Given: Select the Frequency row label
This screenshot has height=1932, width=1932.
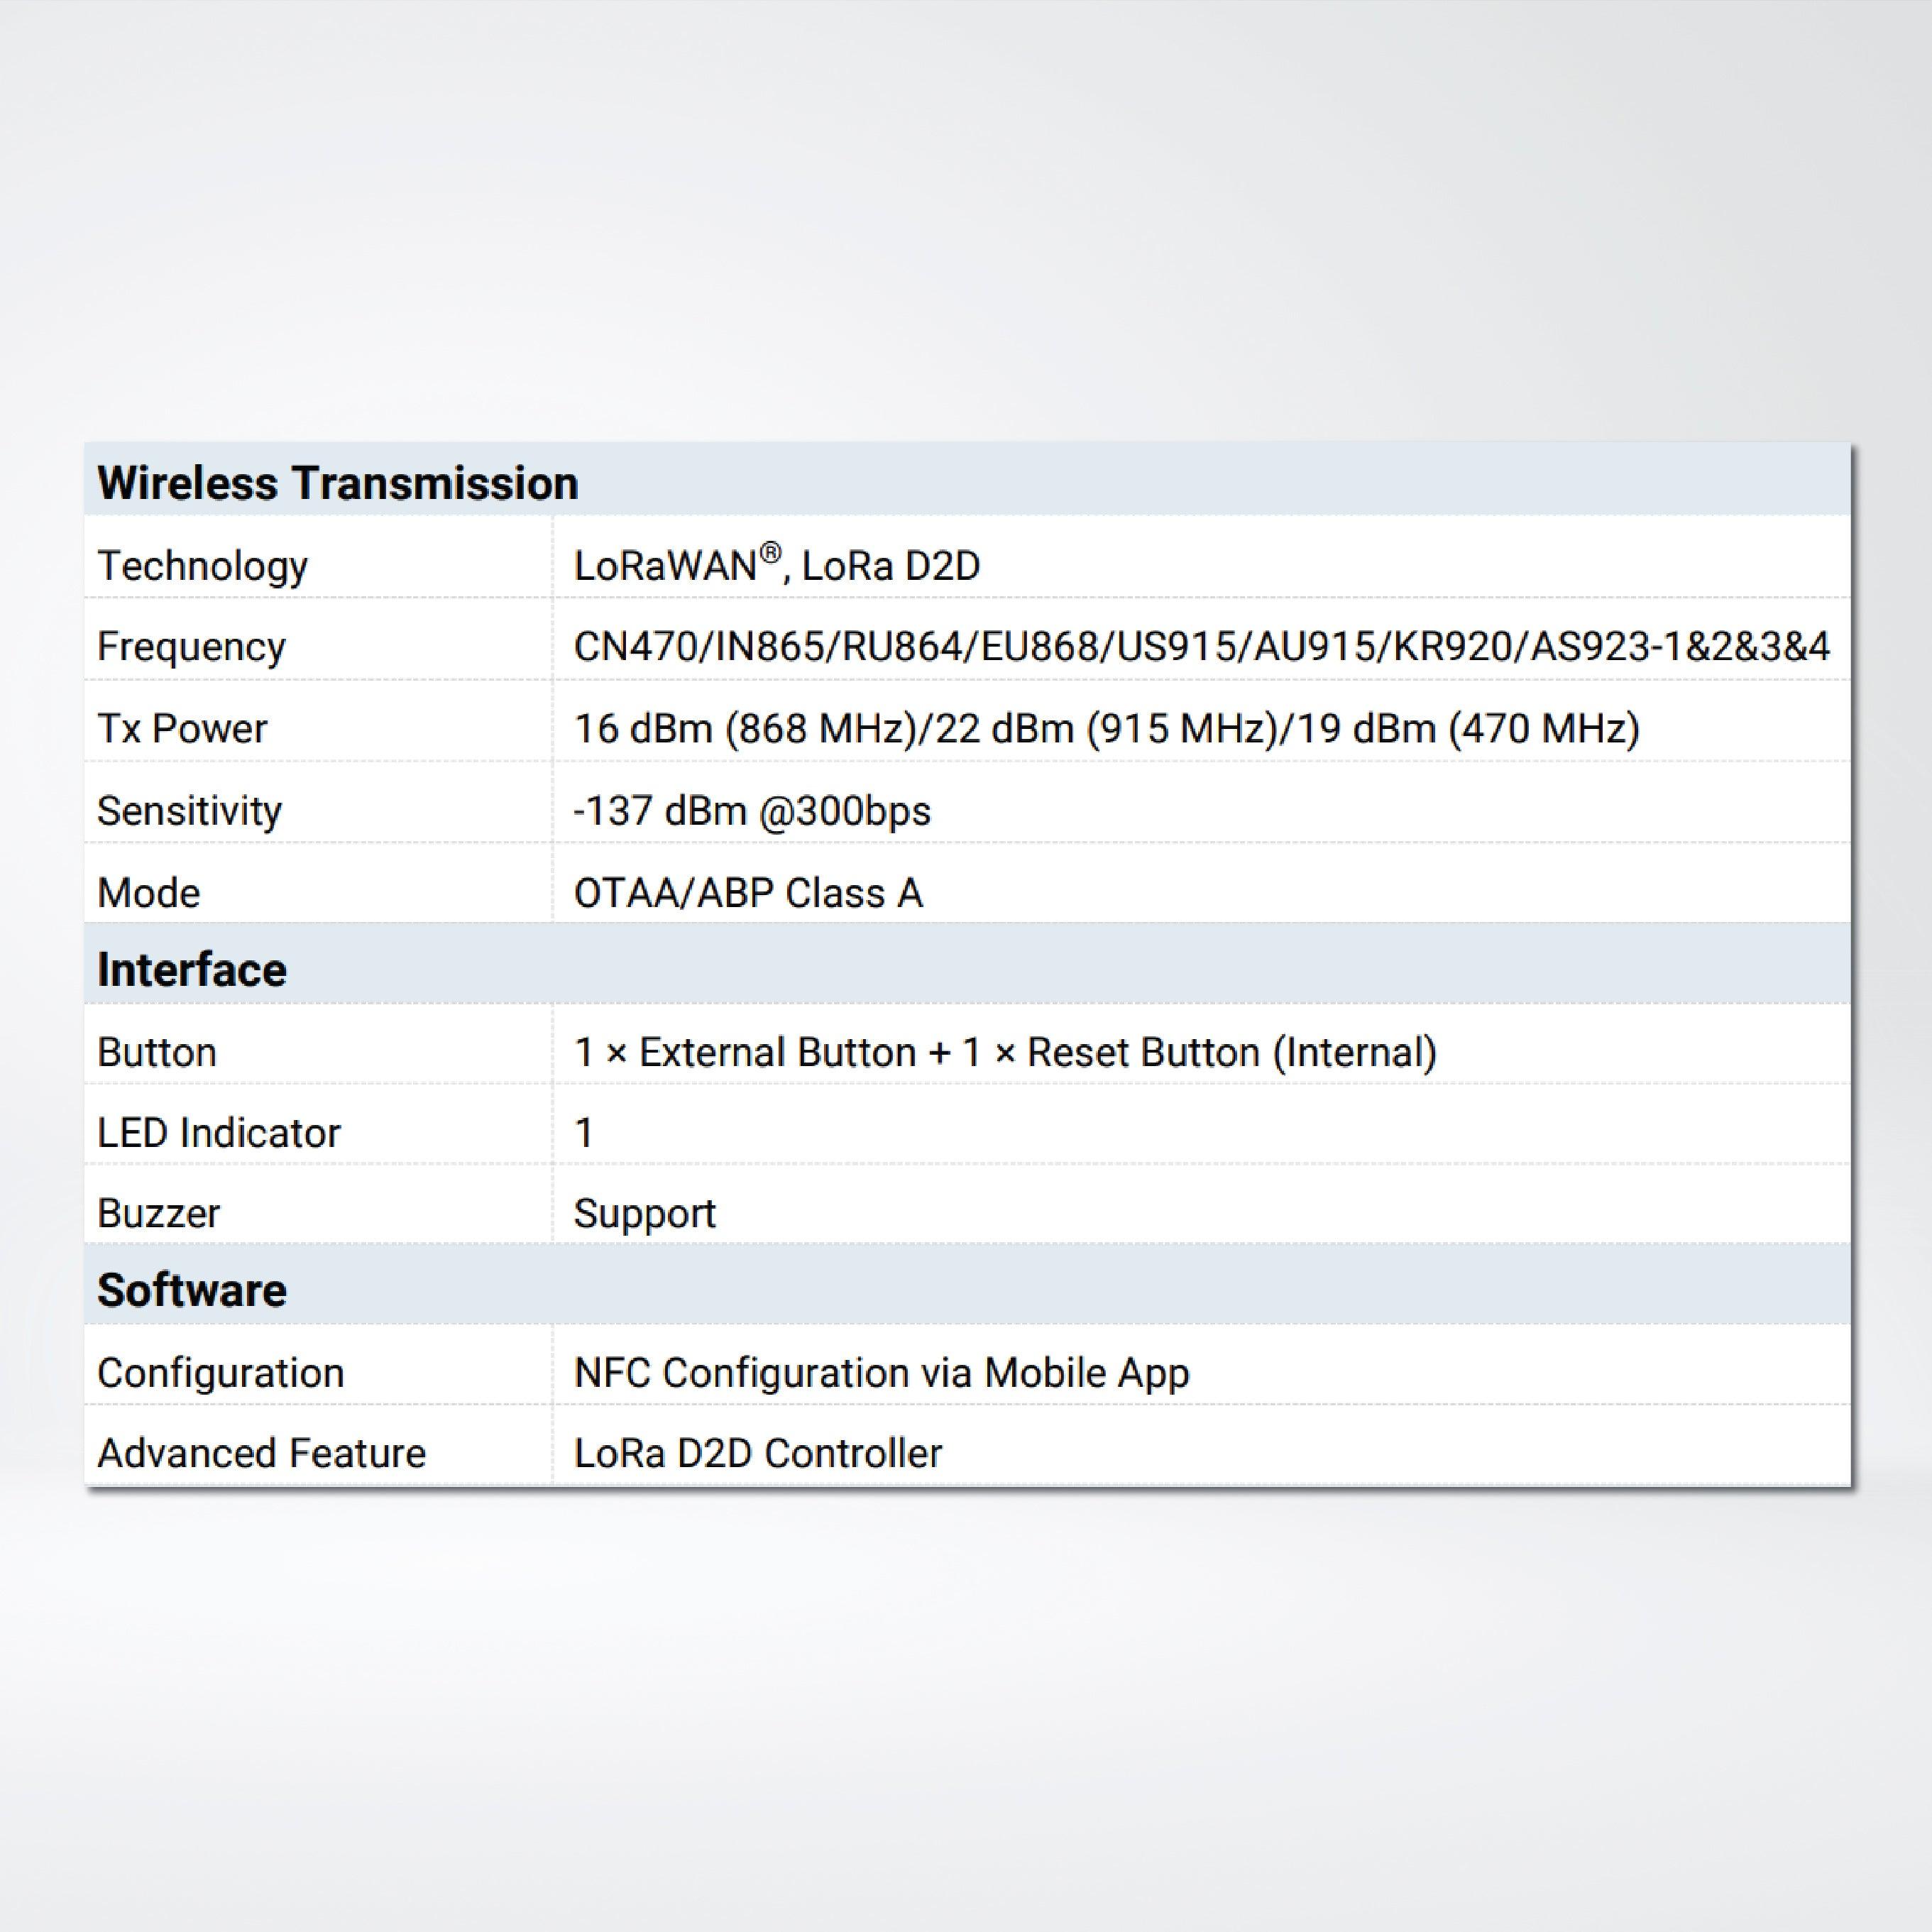Looking at the screenshot, I should pyautogui.click(x=191, y=647).
